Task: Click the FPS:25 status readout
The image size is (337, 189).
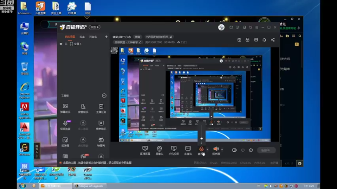Action: 214,163
